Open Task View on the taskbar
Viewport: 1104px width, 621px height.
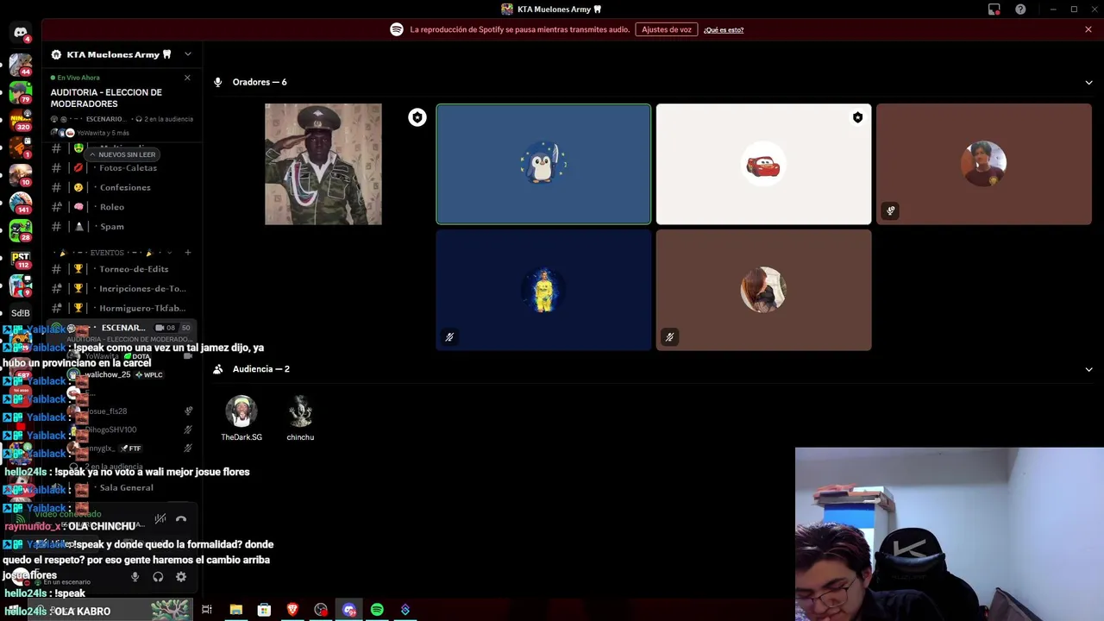[207, 610]
